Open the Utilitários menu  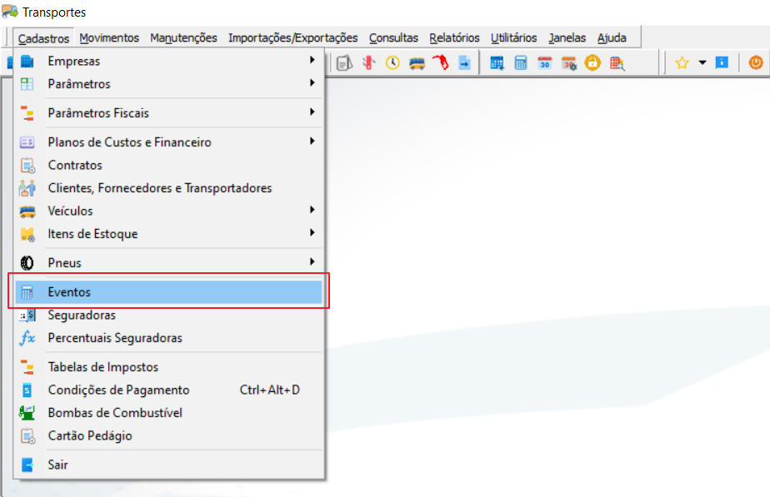click(x=513, y=37)
